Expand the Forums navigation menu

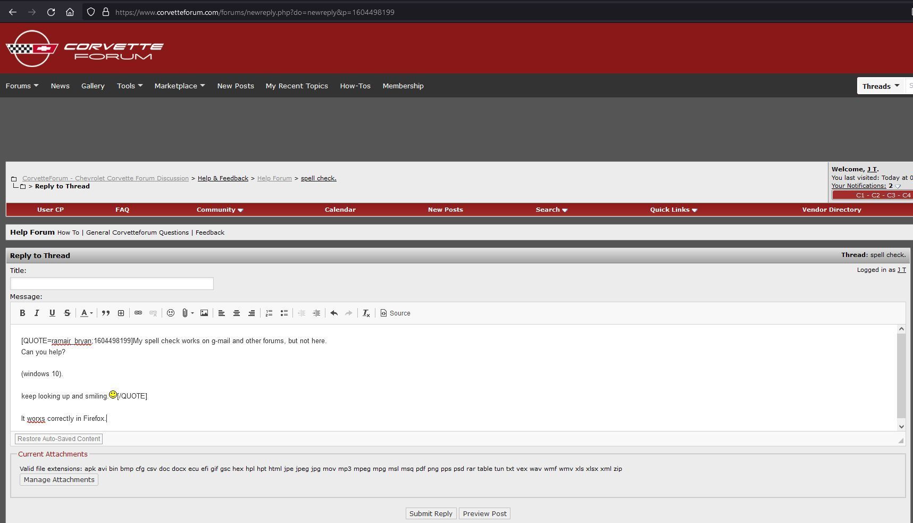coord(22,86)
